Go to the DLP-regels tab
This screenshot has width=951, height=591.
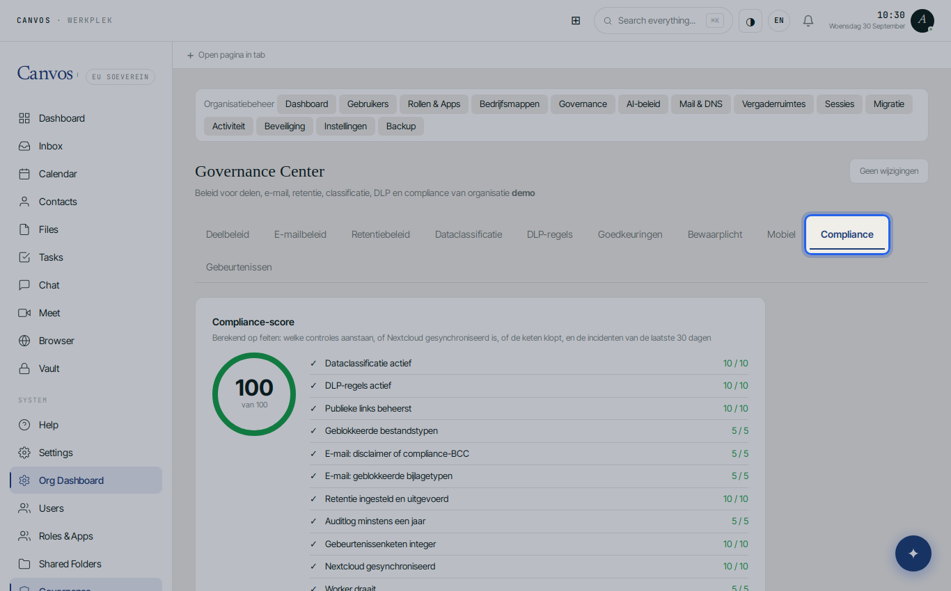point(550,235)
